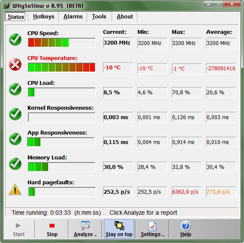Switch to the Hotkeys tab

pyautogui.click(x=43, y=16)
